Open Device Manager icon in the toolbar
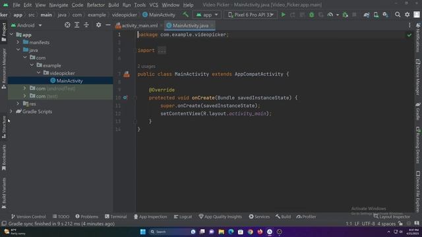Screen dimensions: 422x237 [x=376, y=14]
